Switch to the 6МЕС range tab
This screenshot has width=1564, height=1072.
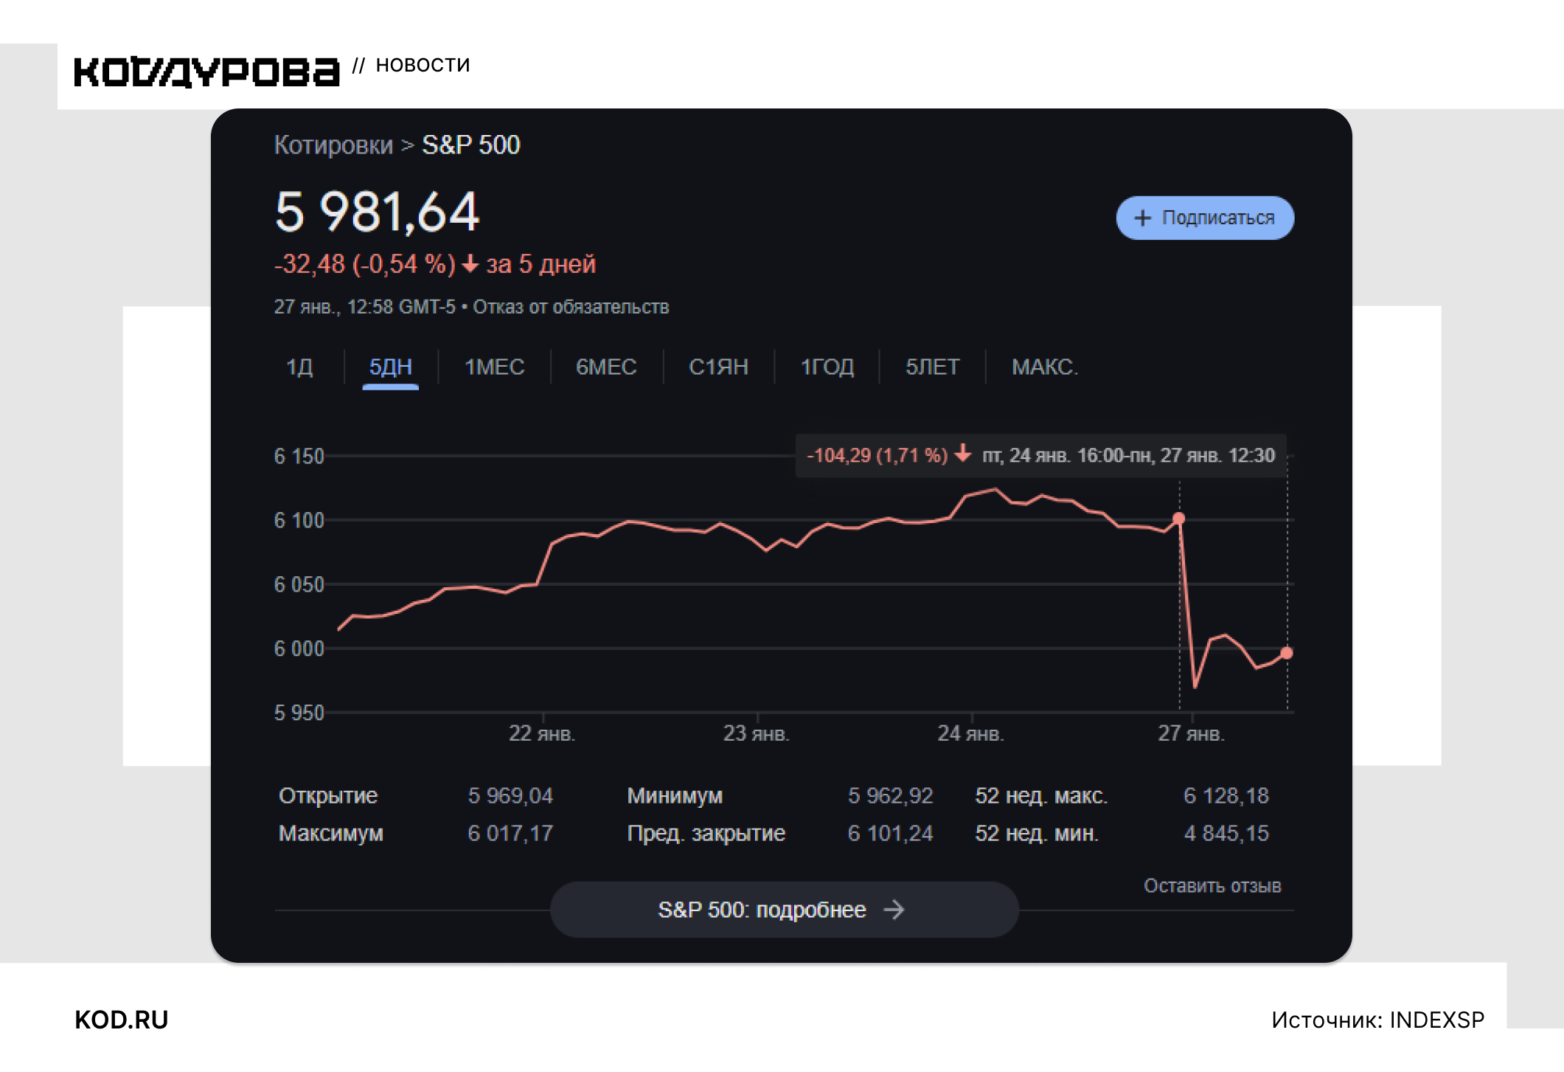click(606, 367)
